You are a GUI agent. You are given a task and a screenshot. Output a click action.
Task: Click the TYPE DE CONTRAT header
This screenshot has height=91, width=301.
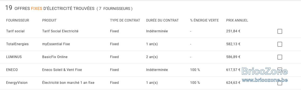[125, 20]
